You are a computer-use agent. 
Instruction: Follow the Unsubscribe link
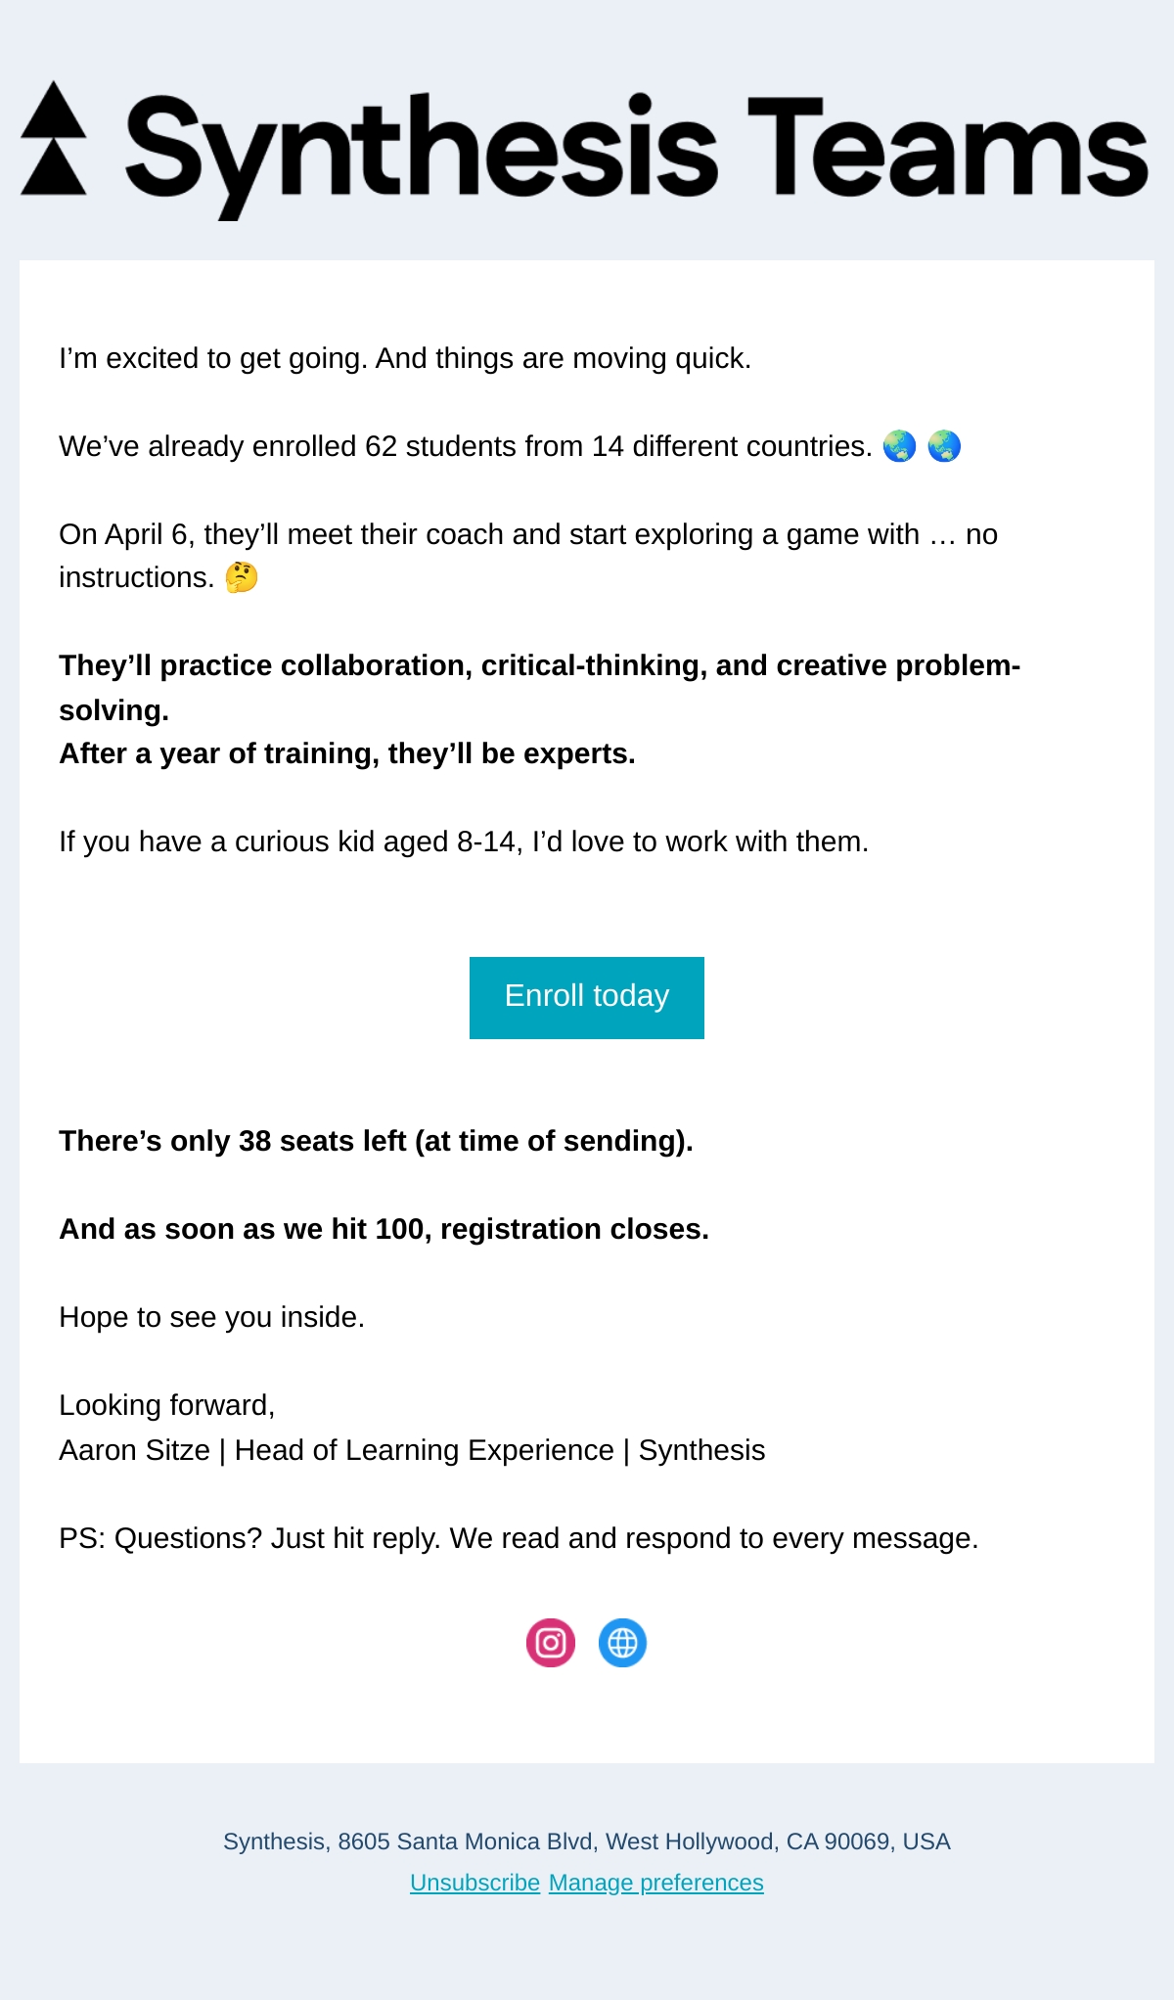474,1883
